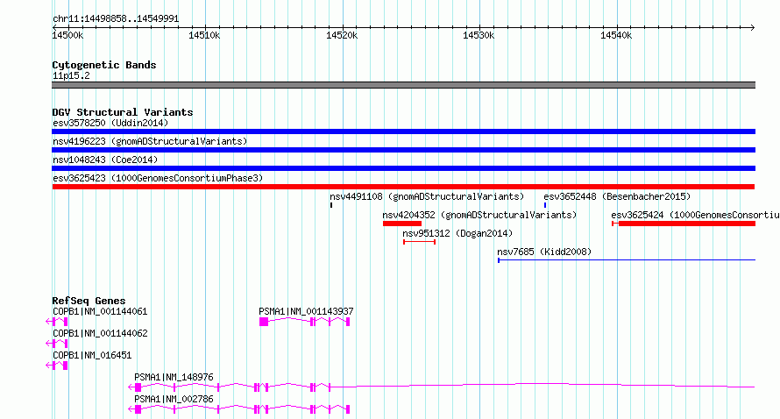Click the chr11:14498858..14549991 region label
The height and width of the screenshot is (419, 780).
116,19
